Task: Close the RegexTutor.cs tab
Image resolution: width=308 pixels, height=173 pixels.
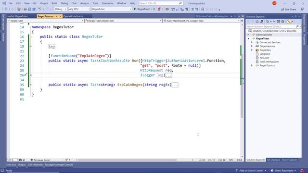Action: tap(60, 16)
